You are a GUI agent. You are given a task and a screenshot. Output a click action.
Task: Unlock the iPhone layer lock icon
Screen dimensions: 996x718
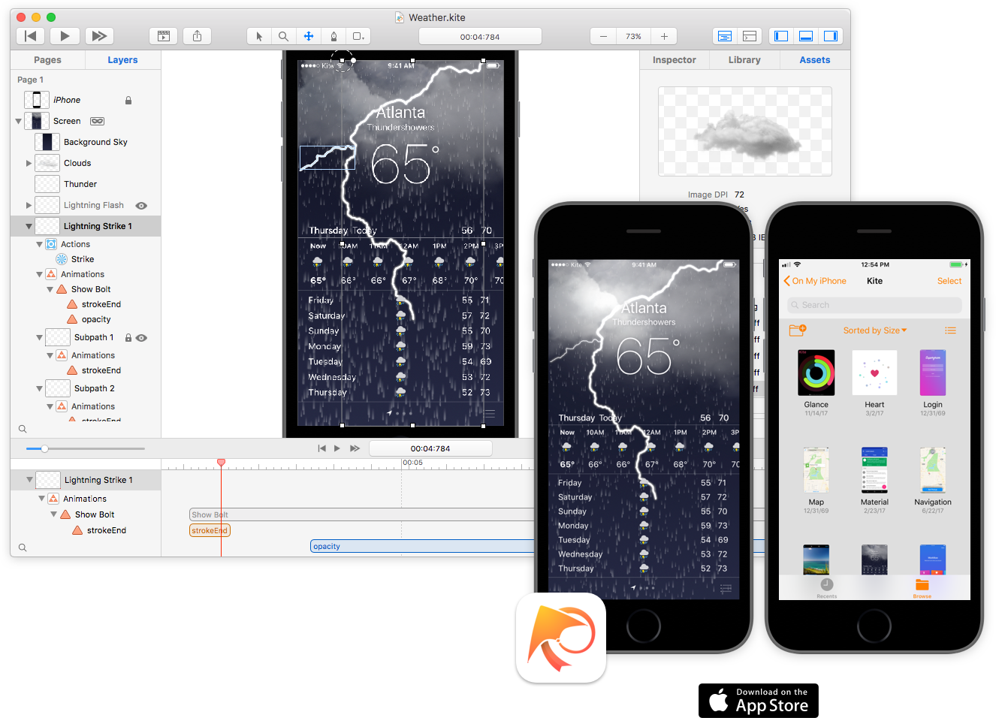click(x=128, y=100)
